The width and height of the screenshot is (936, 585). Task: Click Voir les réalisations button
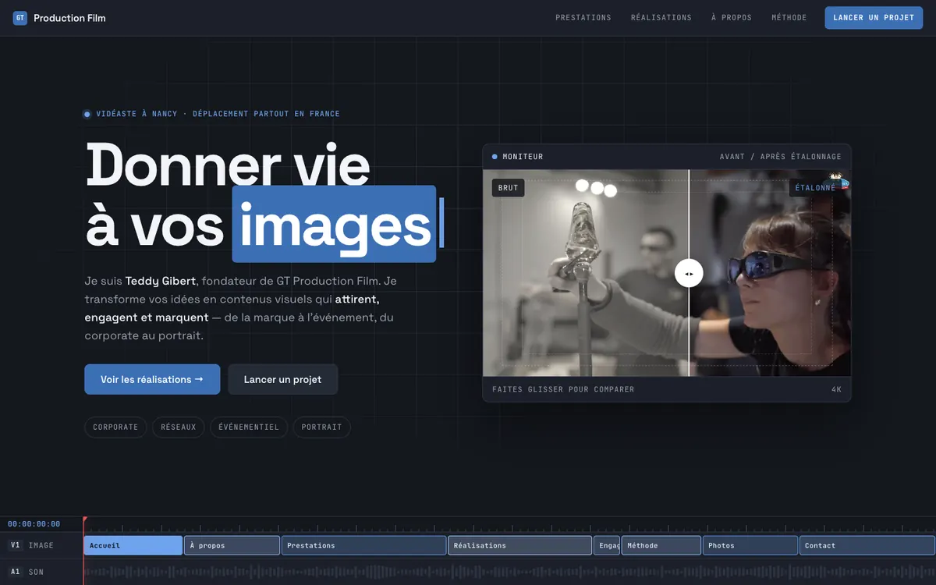152,379
